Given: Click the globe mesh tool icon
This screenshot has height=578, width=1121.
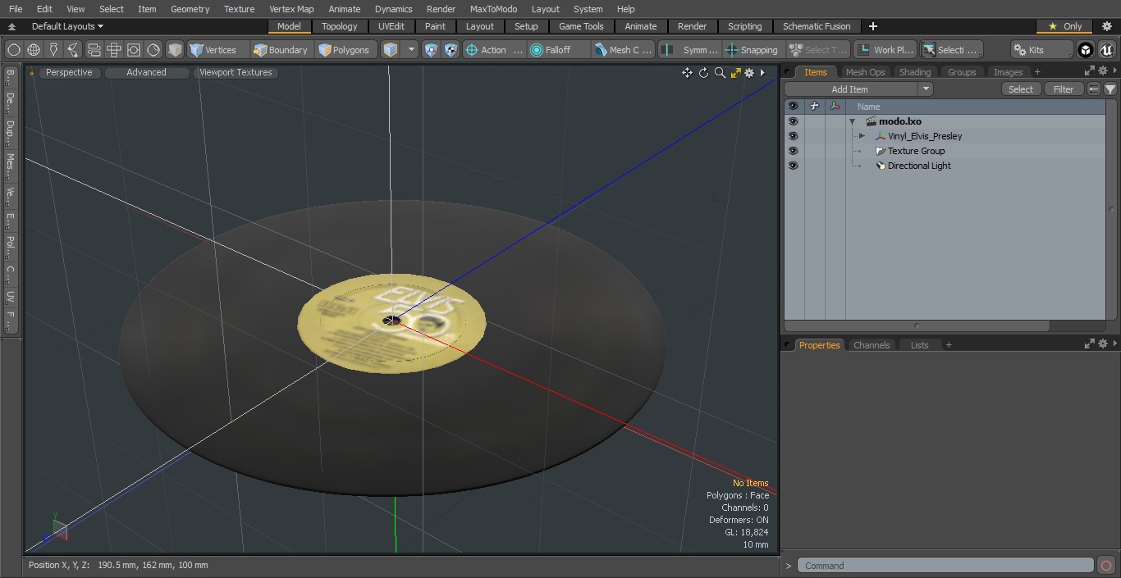Looking at the screenshot, I should pos(34,50).
